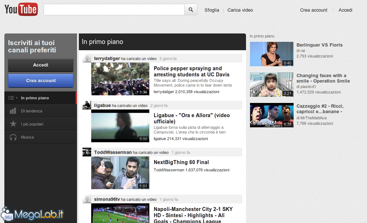Viewport: 367px width, 223px height.
Task: Open the NextBigThing 60 Final title
Action: [181, 162]
